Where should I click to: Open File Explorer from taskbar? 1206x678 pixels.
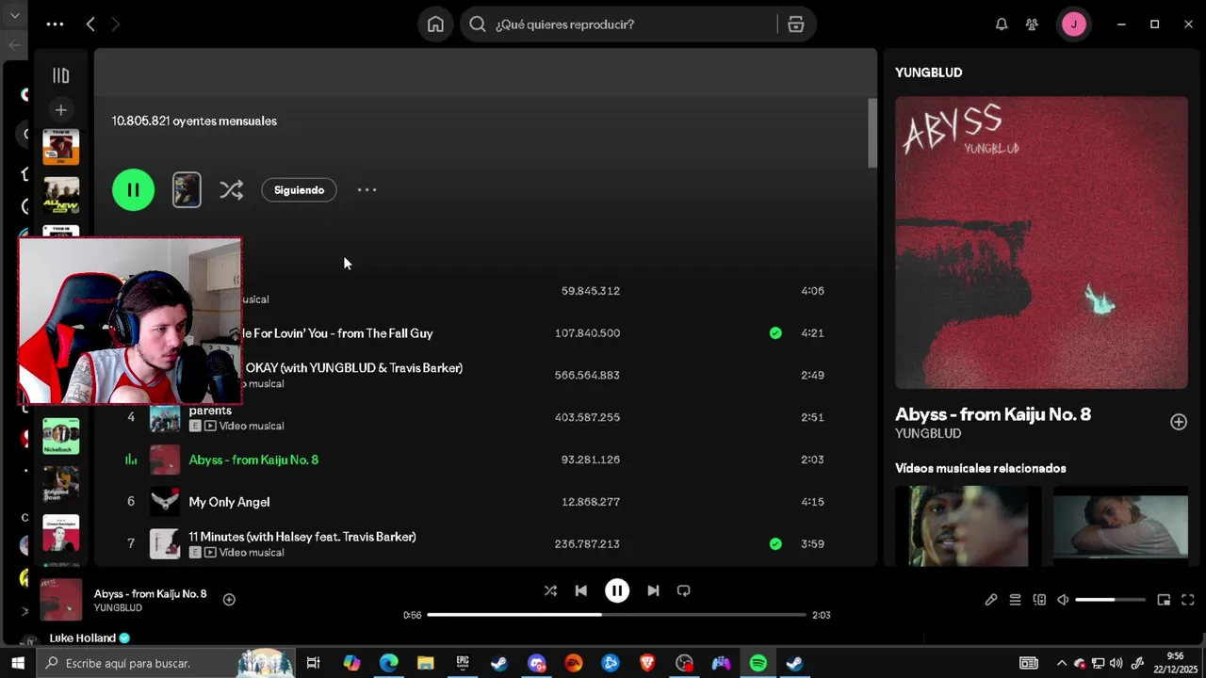pos(425,663)
